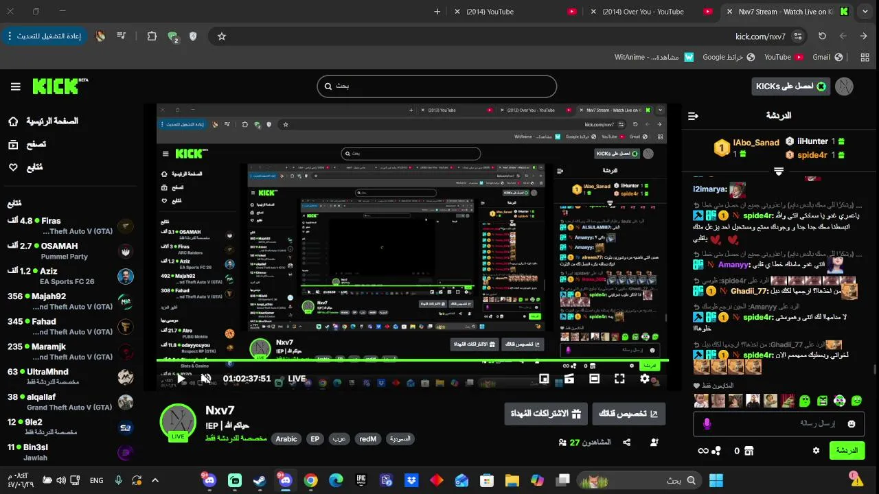879x494 pixels.
Task: Open the Kick sidebar hamburger menu
Action: [x=15, y=86]
